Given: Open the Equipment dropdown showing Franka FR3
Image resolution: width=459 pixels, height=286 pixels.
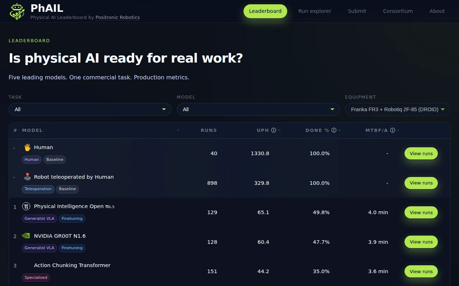Looking at the screenshot, I should (x=398, y=109).
